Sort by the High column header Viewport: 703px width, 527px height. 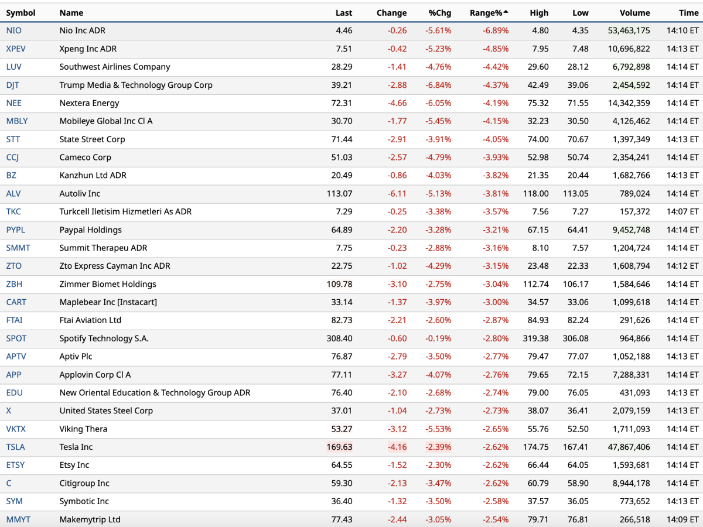[x=539, y=13]
